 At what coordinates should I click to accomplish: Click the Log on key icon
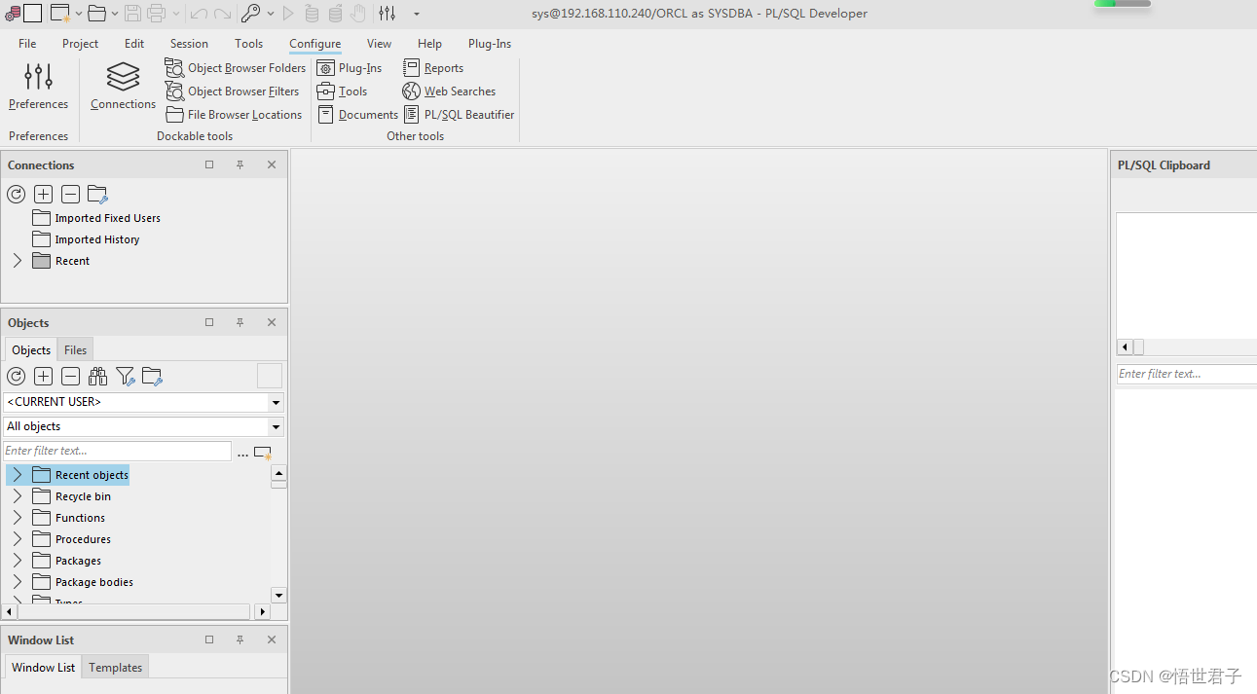[251, 14]
